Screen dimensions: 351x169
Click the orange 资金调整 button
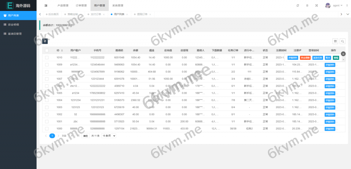pyautogui.click(x=305, y=58)
